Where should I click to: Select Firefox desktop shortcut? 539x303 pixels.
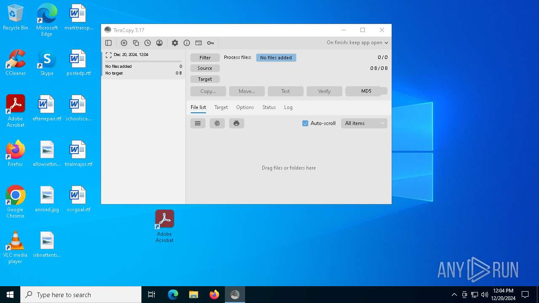click(16, 154)
